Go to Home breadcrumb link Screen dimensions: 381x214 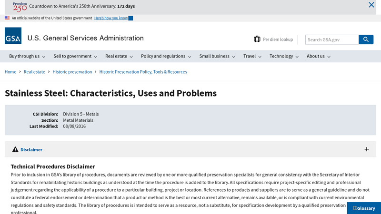point(10,72)
